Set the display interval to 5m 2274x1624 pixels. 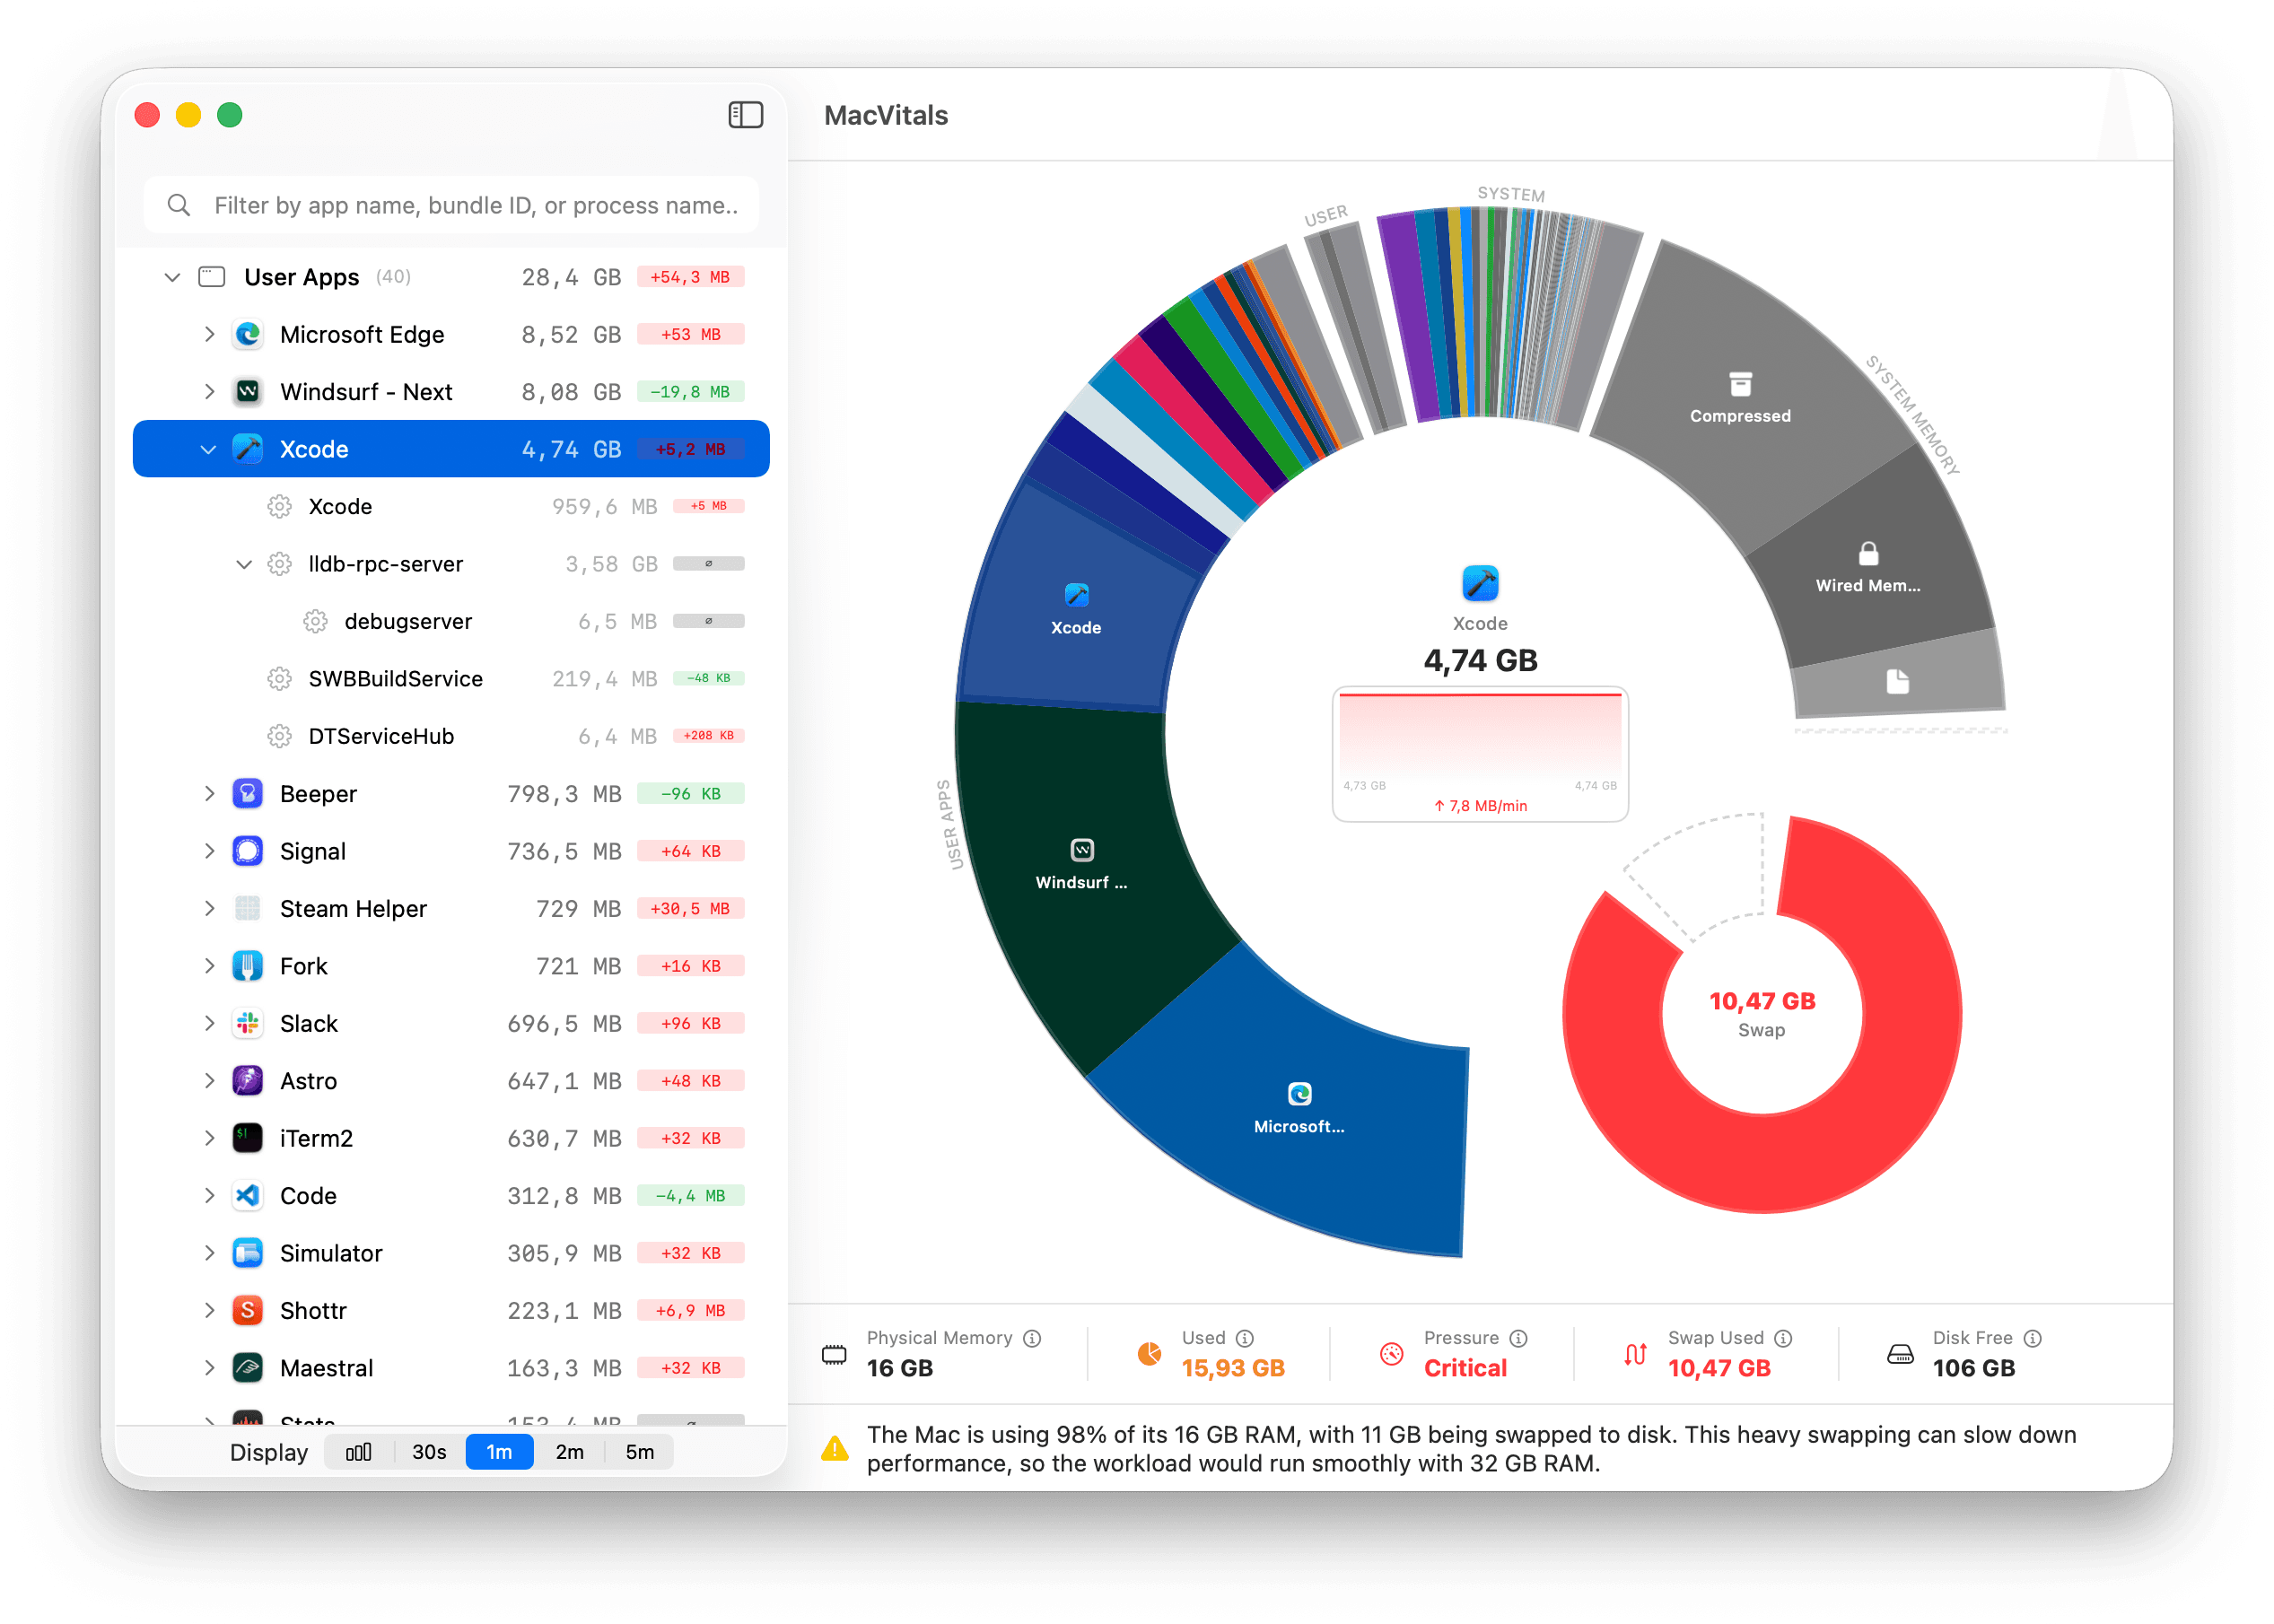[x=639, y=1452]
